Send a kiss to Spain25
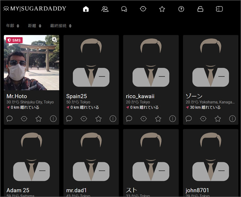The image size is (241, 197). tap(84, 119)
